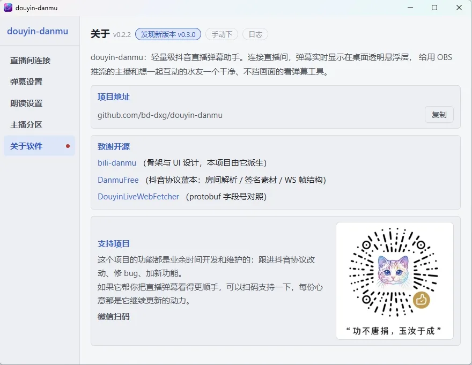Click the 关于 page title
The height and width of the screenshot is (365, 472).
click(x=100, y=34)
